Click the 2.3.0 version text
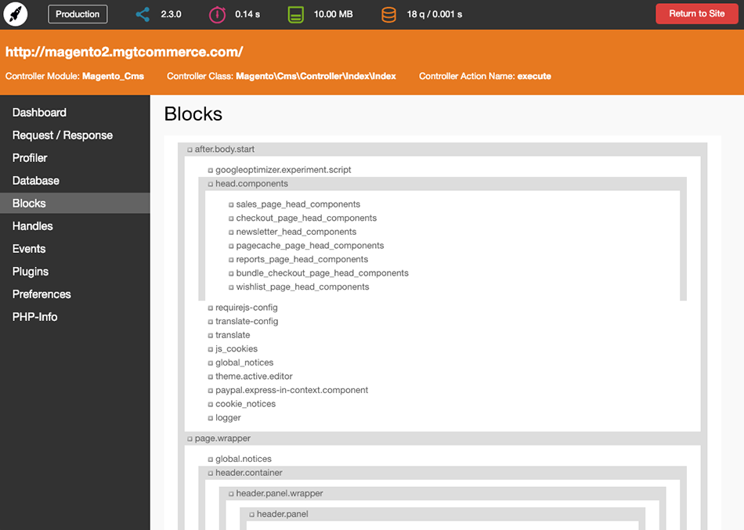The image size is (744, 530). pyautogui.click(x=171, y=14)
